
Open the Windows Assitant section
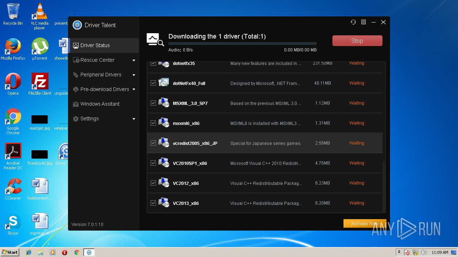pyautogui.click(x=103, y=104)
